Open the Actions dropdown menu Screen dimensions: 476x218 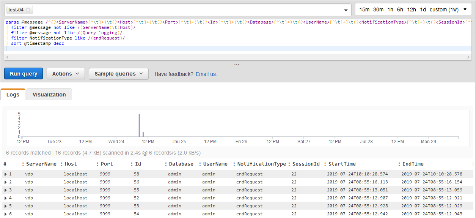click(x=66, y=74)
